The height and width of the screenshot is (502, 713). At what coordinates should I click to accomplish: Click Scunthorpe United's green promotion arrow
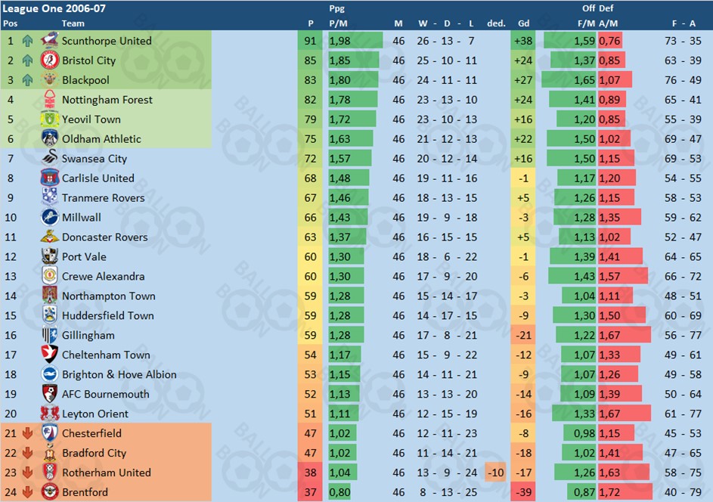tap(28, 41)
